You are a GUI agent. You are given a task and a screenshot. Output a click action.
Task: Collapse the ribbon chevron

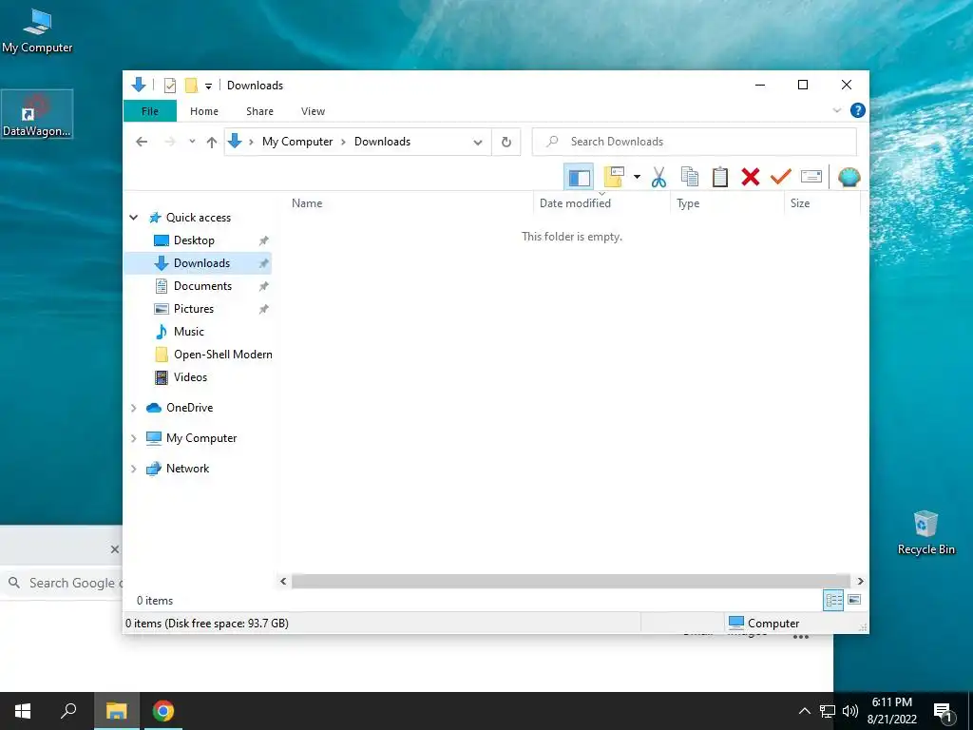tap(836, 110)
